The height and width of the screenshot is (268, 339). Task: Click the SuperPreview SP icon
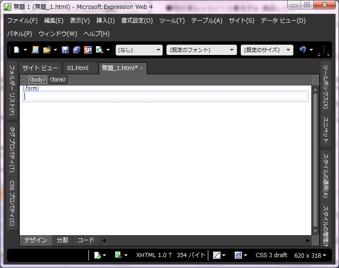tap(88, 50)
